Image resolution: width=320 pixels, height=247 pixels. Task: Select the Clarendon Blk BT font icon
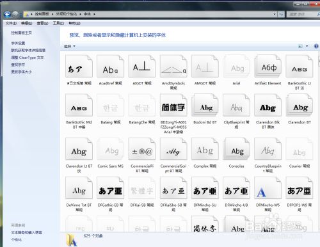pyautogui.click(x=268, y=106)
